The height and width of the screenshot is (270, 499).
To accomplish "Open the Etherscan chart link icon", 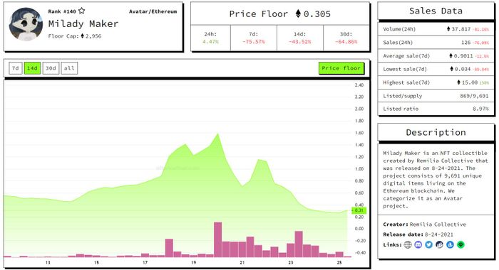I will [x=440, y=244].
